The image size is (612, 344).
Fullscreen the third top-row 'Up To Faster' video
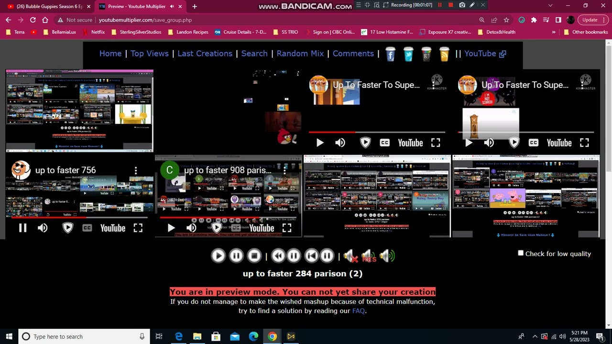[x=435, y=142]
